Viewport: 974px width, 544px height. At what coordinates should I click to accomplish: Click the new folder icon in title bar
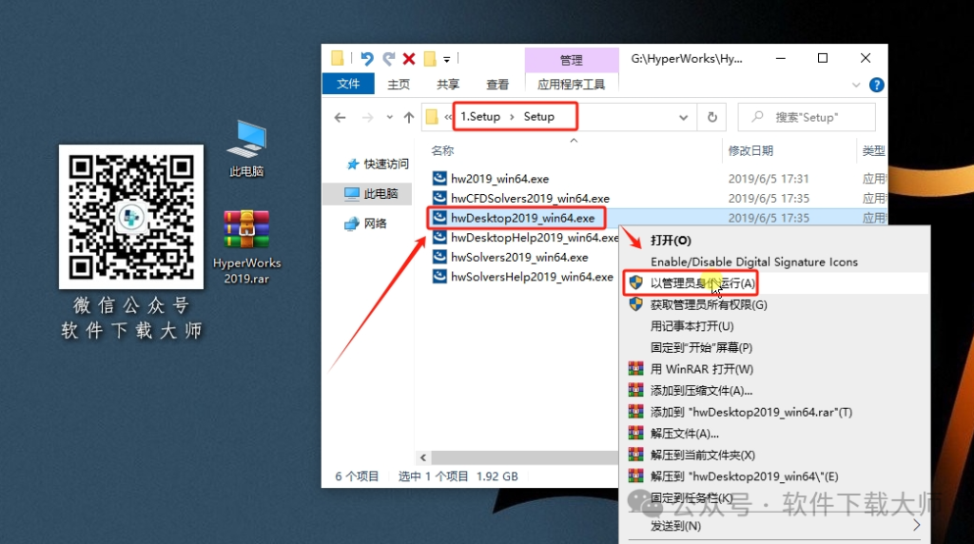tap(429, 58)
